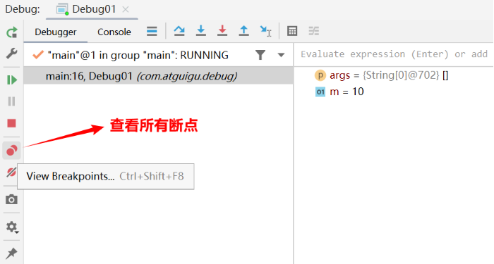Pin the debug tab
The image size is (494, 264).
tap(12, 253)
